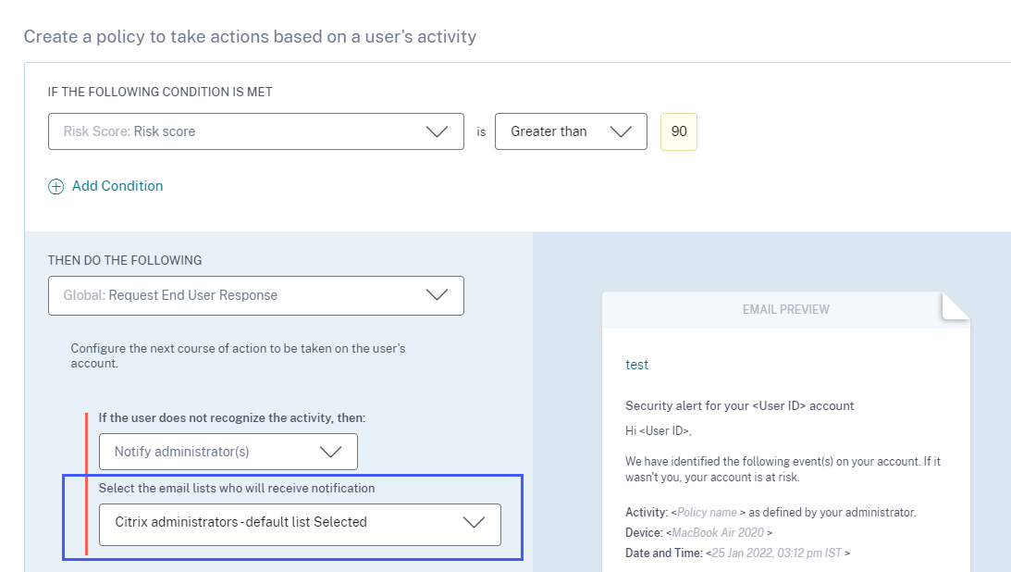Image resolution: width=1011 pixels, height=572 pixels.
Task: Click the Notify administrator(s) chevron arrow
Action: (330, 452)
